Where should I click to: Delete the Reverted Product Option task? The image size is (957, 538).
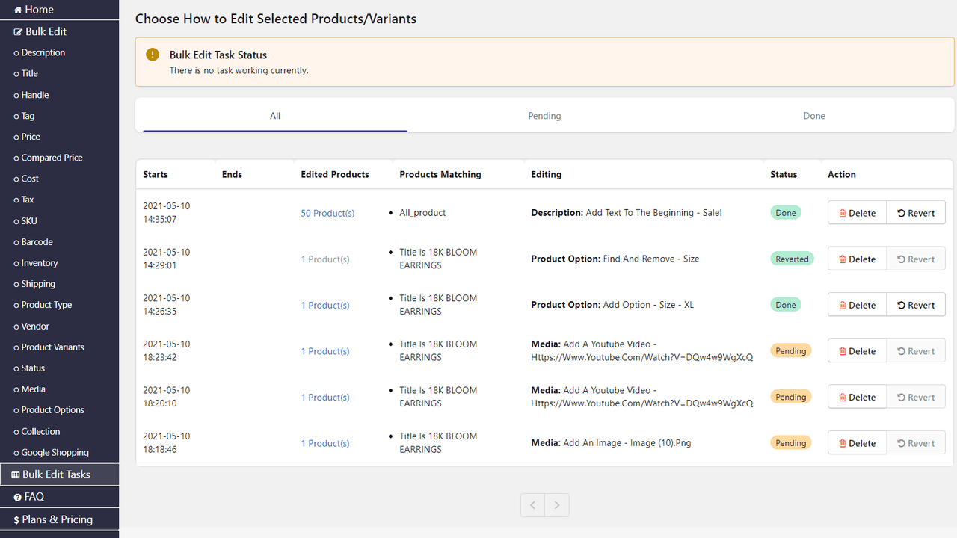click(x=856, y=259)
